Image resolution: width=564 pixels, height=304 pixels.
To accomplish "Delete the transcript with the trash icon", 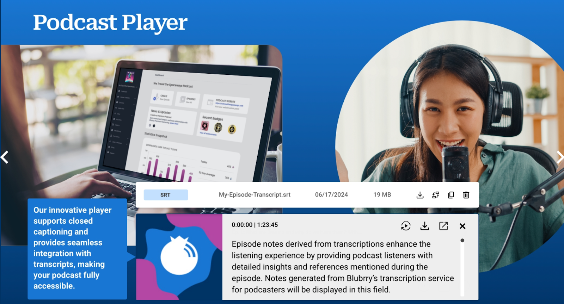I will [466, 195].
